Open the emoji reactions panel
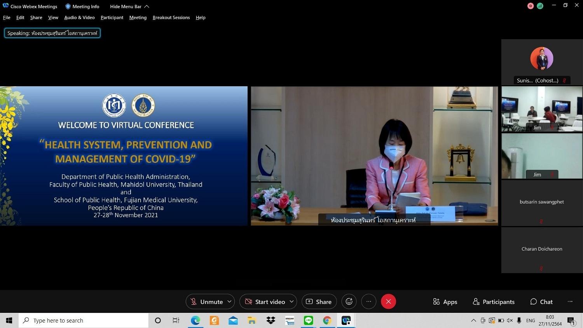This screenshot has height=328, width=583. (349, 302)
